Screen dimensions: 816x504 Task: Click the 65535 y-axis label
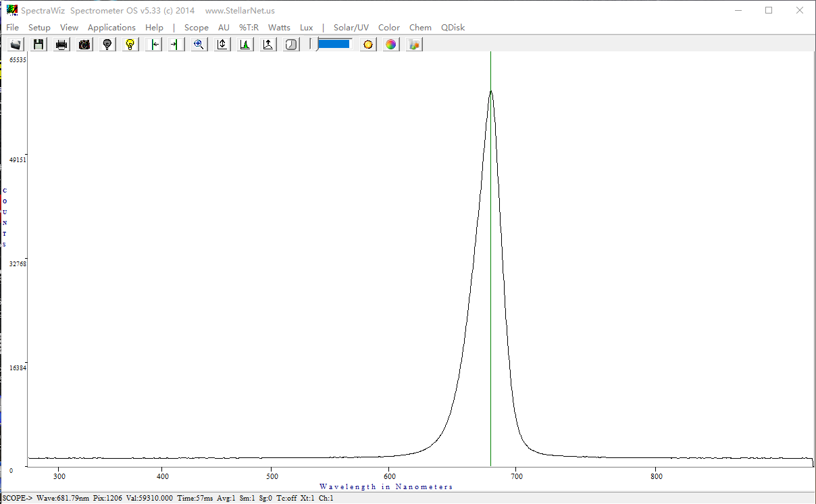18,60
